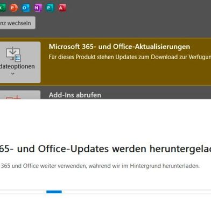The width and height of the screenshot is (211, 211).
Task: Click the Outlook app icon
Action: [25, 8]
